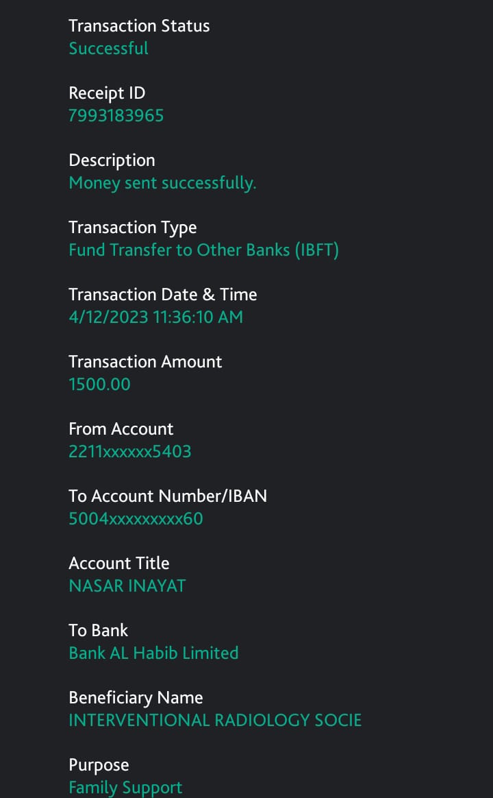Click the Transaction Type heading

(x=132, y=228)
